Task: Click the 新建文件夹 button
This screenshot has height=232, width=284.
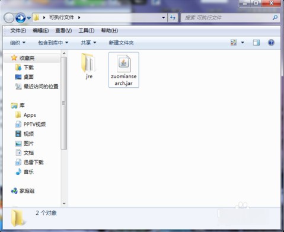Action: click(121, 43)
